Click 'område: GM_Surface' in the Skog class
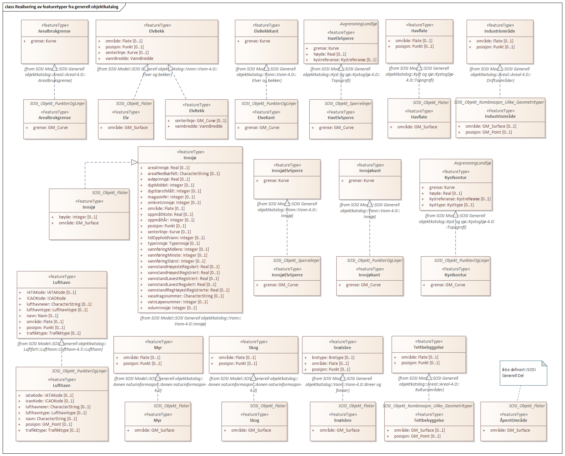The image size is (565, 456). pos(251,430)
